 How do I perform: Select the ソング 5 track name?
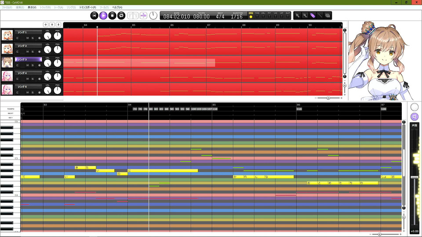click(28, 87)
